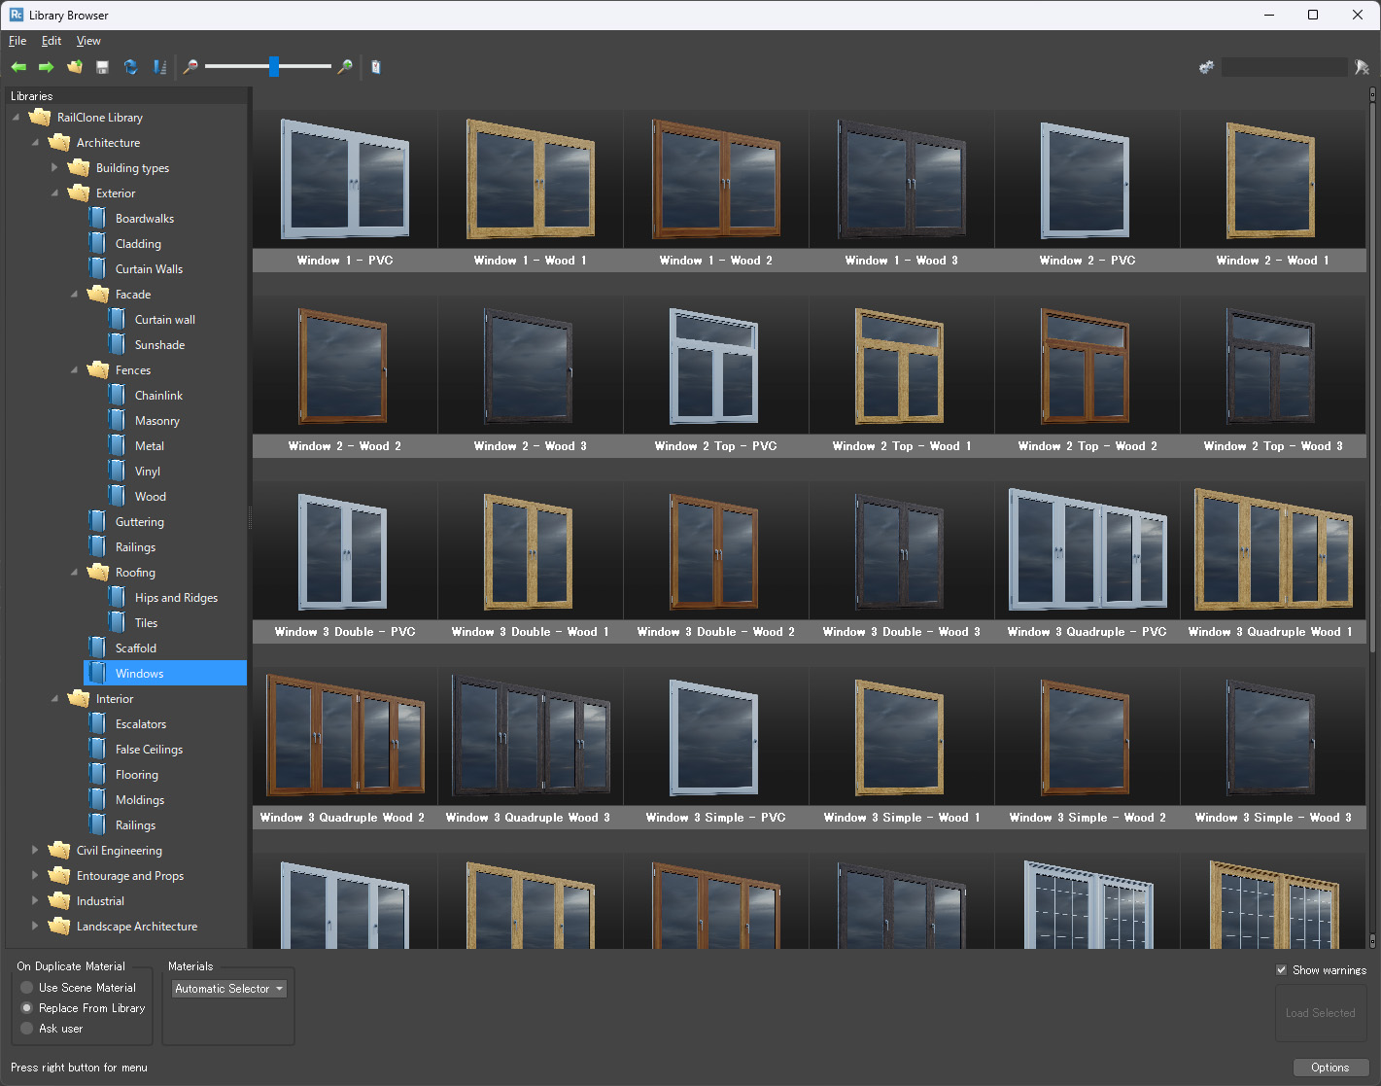Click the Flooring book icon
This screenshot has width=1381, height=1086.
click(x=97, y=775)
